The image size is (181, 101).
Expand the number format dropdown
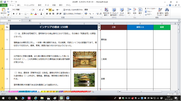click(101, 10)
